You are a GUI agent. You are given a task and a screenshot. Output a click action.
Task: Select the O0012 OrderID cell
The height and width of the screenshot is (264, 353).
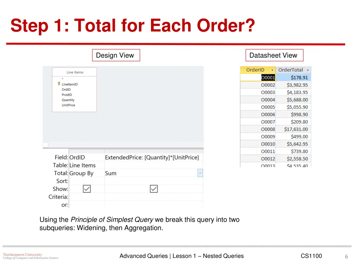[x=258, y=159]
